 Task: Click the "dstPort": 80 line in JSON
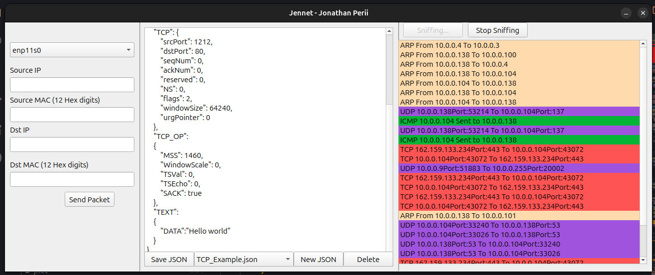182,51
